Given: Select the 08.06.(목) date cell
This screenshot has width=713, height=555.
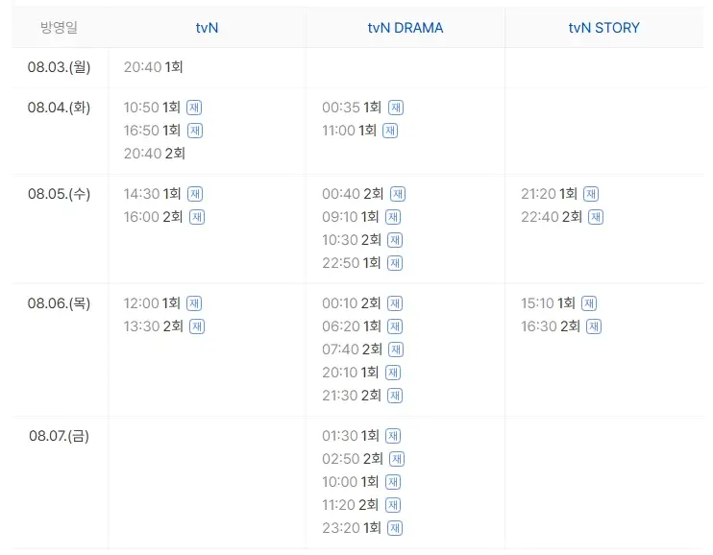Looking at the screenshot, I should (x=60, y=303).
